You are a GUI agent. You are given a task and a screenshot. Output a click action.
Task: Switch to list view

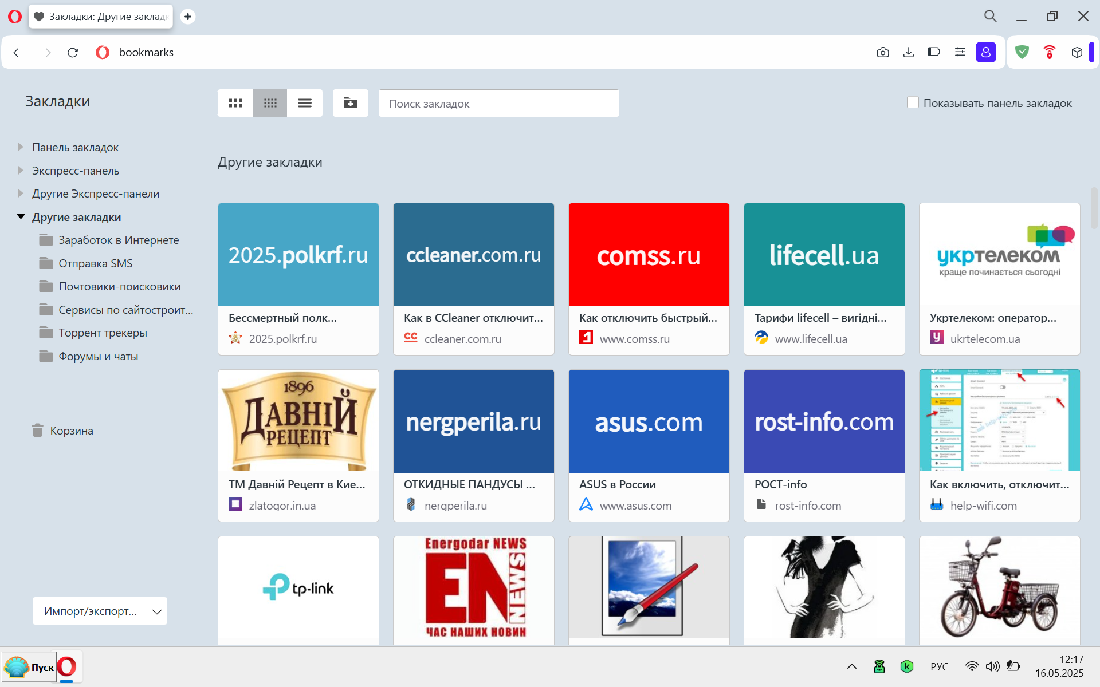point(305,103)
